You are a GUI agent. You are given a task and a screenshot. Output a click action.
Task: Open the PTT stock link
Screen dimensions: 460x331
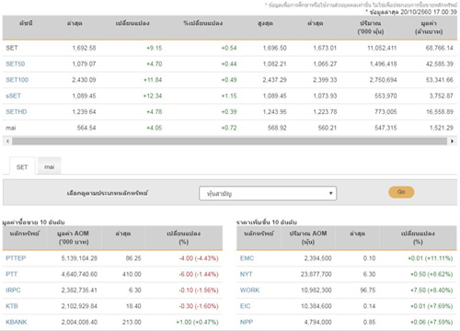[11, 274]
